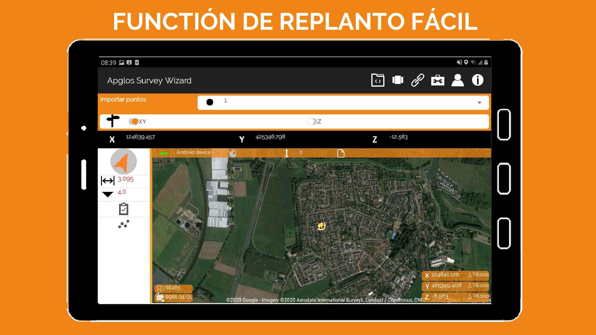596x335 pixels.
Task: Enable the Z switch
Action: click(x=312, y=121)
